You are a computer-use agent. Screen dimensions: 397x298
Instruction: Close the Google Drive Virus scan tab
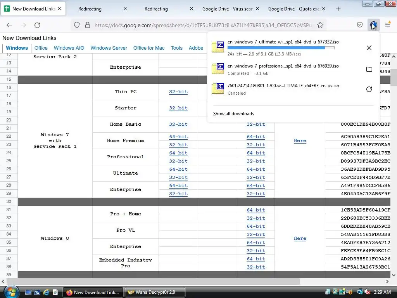point(257,9)
